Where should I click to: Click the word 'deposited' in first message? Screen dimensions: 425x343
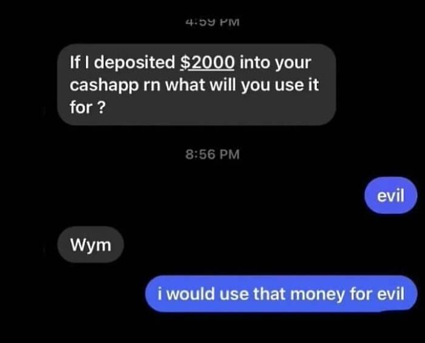point(134,63)
